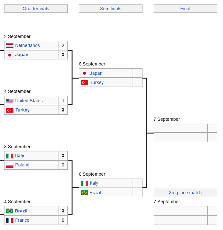Open the Final header link

[x=185, y=9]
